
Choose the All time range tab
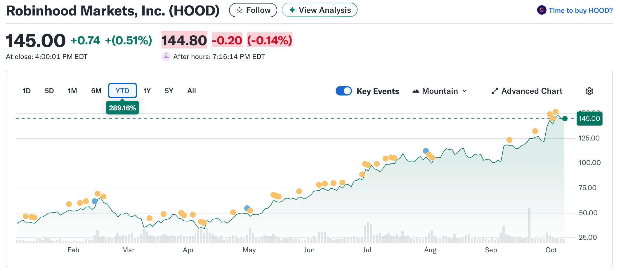[x=192, y=91]
